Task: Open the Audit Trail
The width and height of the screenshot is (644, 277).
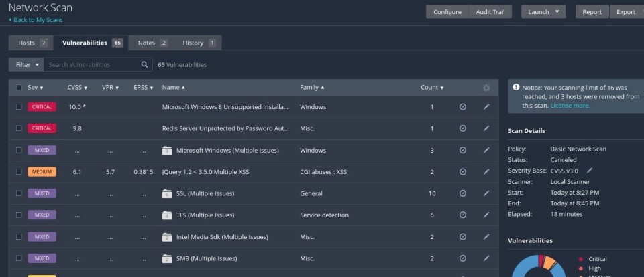Action: click(490, 12)
